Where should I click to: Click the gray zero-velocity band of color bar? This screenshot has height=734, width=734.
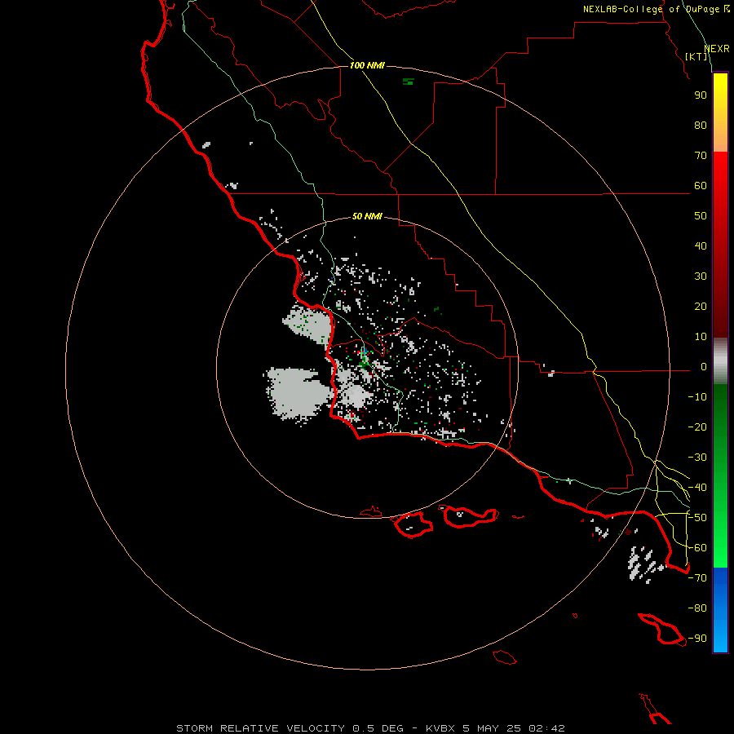pos(720,363)
